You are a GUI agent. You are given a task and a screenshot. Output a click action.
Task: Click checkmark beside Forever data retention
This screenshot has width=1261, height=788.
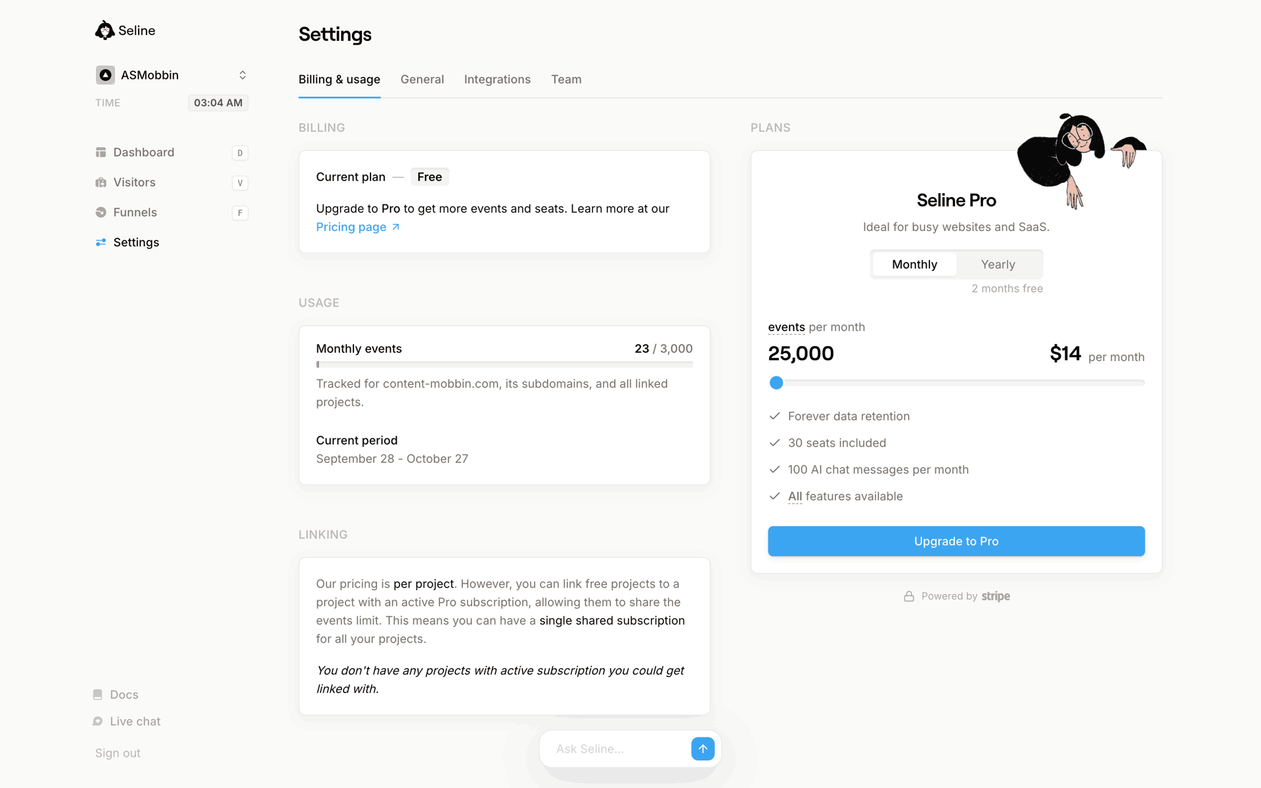774,416
